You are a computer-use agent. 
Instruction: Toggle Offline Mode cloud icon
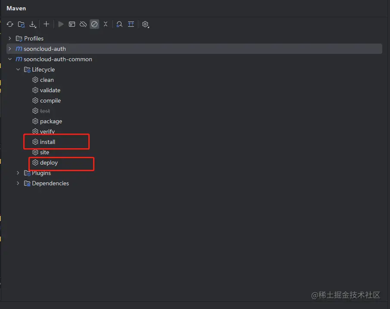(x=83, y=24)
